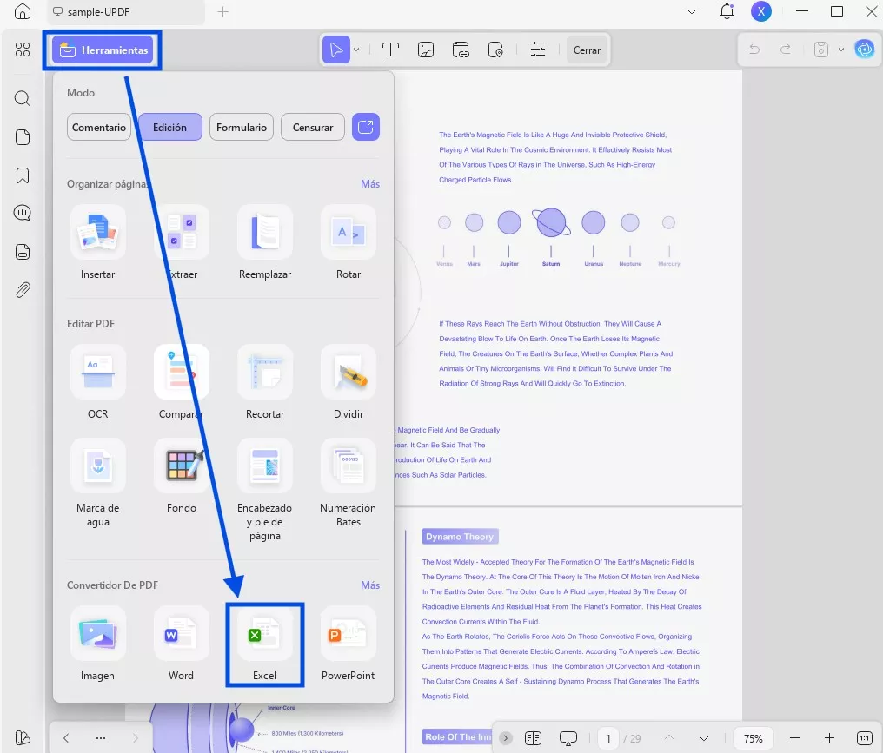
Task: Click the page number input field
Action: coord(608,738)
